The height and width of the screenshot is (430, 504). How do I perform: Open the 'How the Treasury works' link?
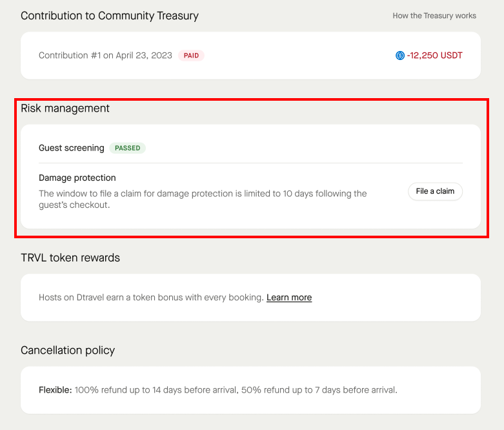(434, 15)
